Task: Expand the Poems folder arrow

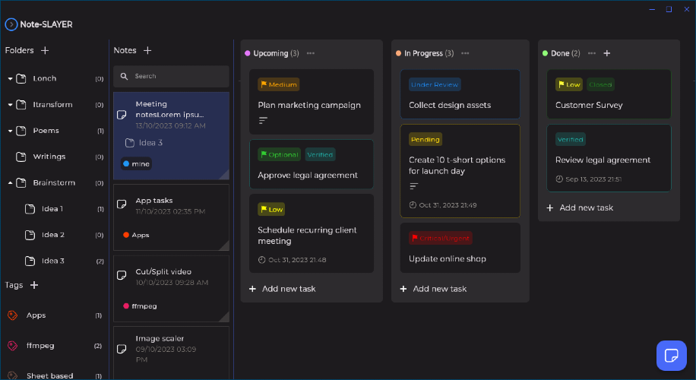Action: 10,131
